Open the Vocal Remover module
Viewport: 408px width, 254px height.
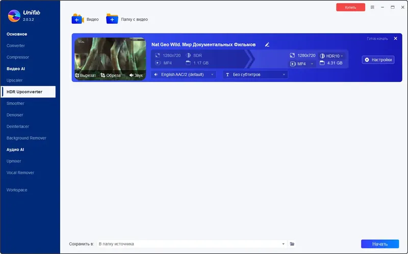coord(20,173)
